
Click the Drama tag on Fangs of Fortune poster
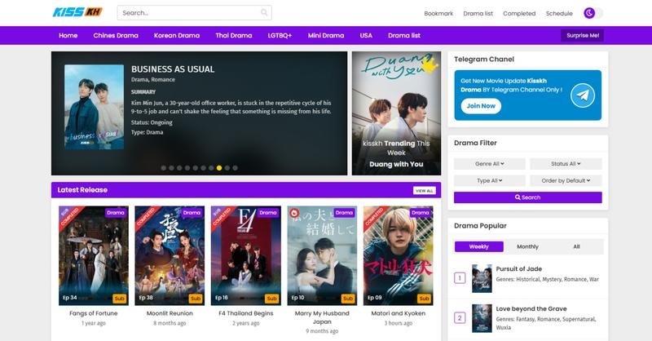tap(116, 213)
